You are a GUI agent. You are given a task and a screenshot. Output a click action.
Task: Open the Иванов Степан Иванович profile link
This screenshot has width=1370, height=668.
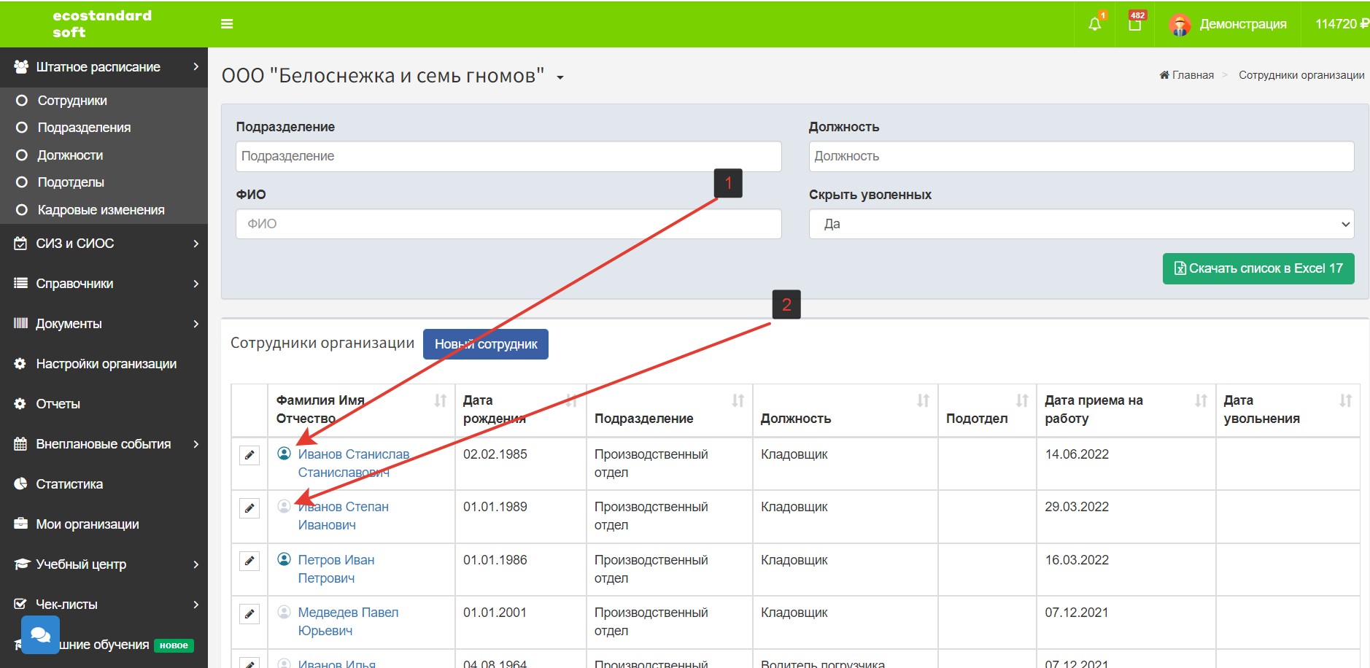tap(343, 516)
